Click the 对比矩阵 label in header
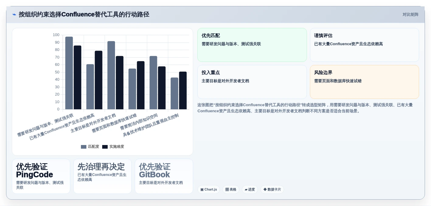The width and height of the screenshot is (431, 206). tap(410, 15)
